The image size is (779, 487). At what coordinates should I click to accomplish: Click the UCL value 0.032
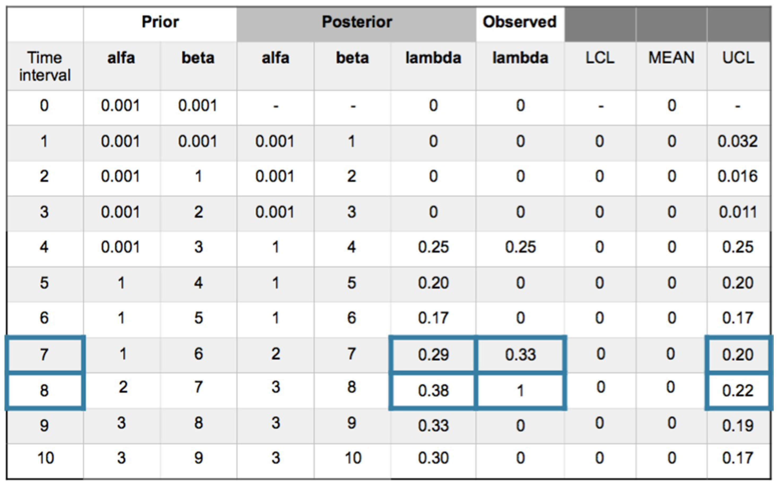pos(738,141)
